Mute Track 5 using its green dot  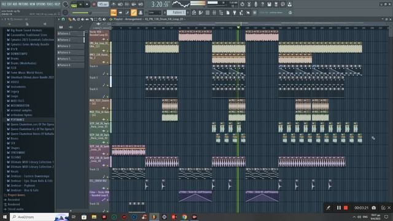point(107,85)
